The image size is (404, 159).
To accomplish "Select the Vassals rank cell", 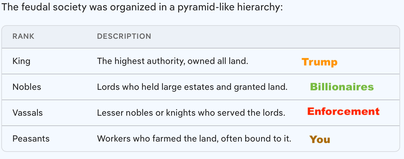I will 28,112.
